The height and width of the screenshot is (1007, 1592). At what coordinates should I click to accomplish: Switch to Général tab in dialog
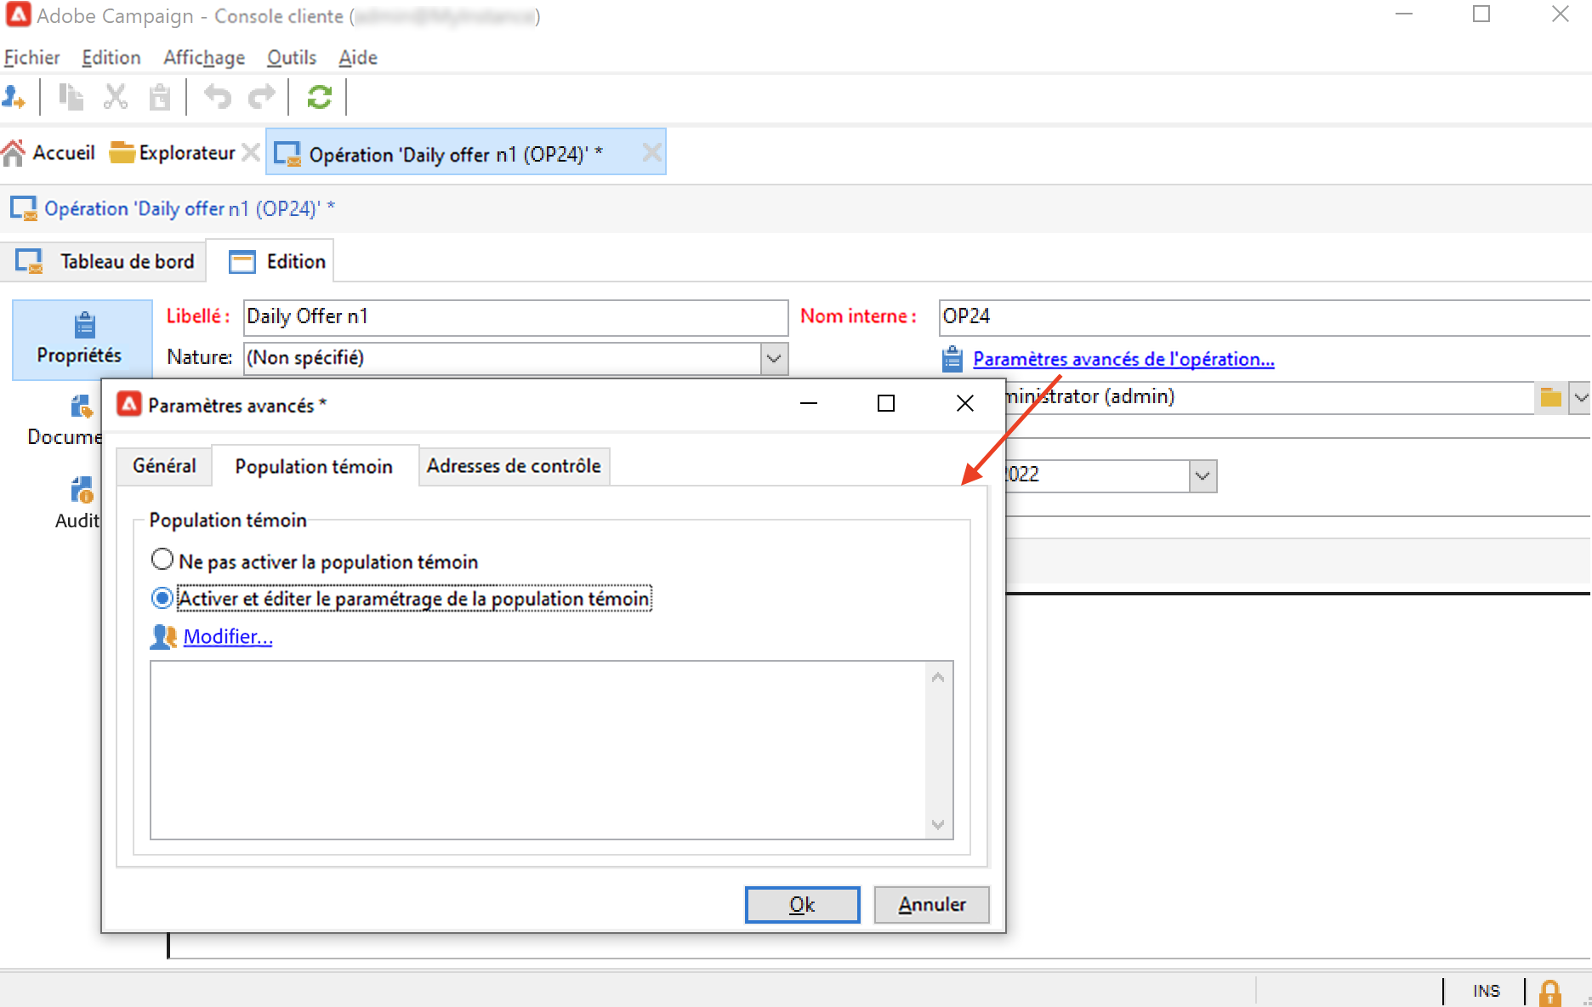point(164,466)
